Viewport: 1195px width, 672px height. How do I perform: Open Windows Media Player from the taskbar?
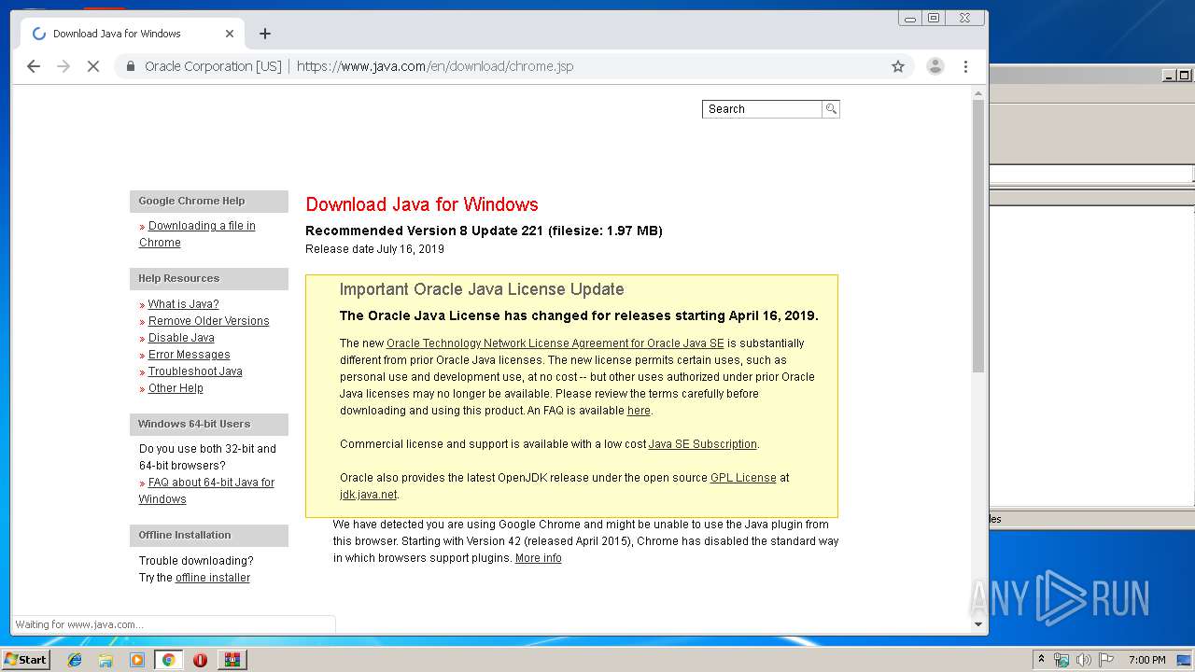tap(137, 660)
